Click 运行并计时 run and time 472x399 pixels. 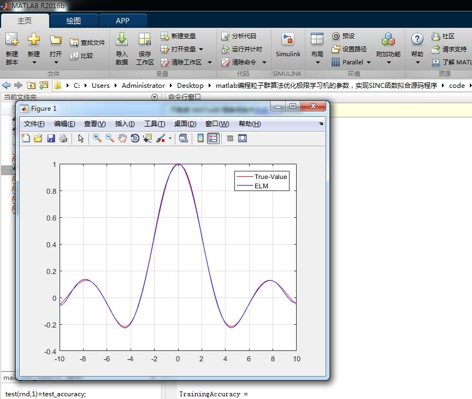241,49
